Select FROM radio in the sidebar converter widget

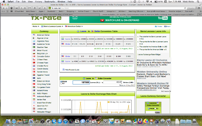click(149, 109)
